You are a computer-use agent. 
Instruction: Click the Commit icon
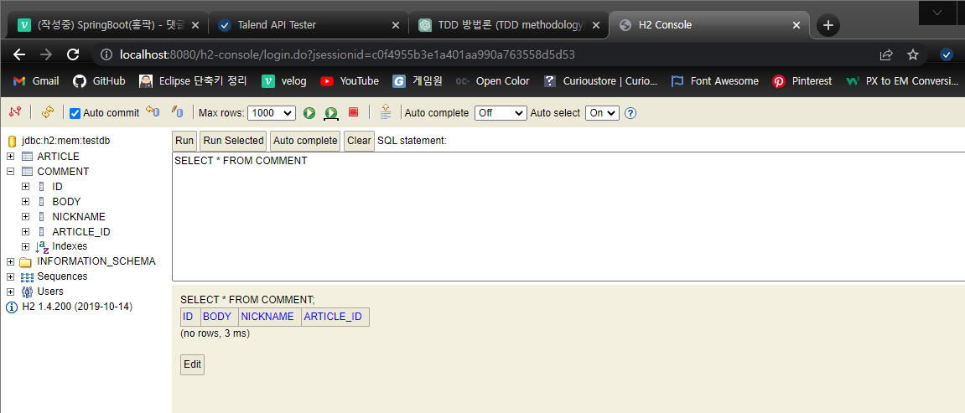177,112
